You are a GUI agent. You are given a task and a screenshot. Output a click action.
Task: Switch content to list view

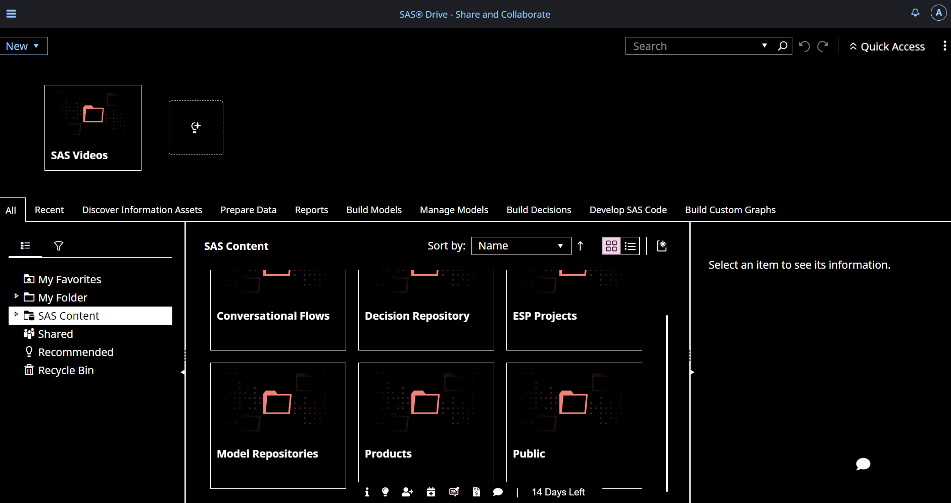(x=630, y=246)
